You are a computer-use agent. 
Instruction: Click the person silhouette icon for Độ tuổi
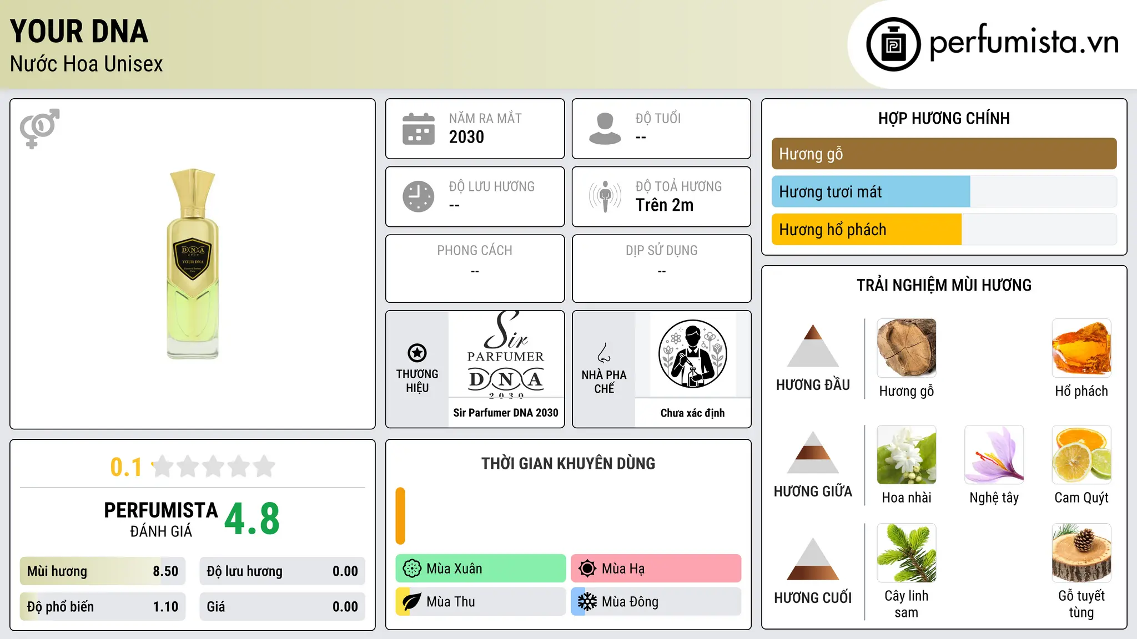[605, 129]
